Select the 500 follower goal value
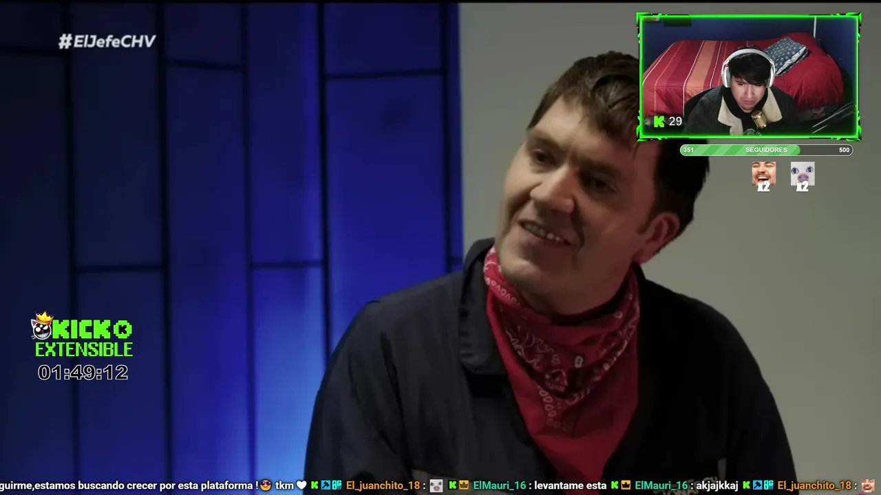Screen dimensions: 881x495 click(844, 150)
